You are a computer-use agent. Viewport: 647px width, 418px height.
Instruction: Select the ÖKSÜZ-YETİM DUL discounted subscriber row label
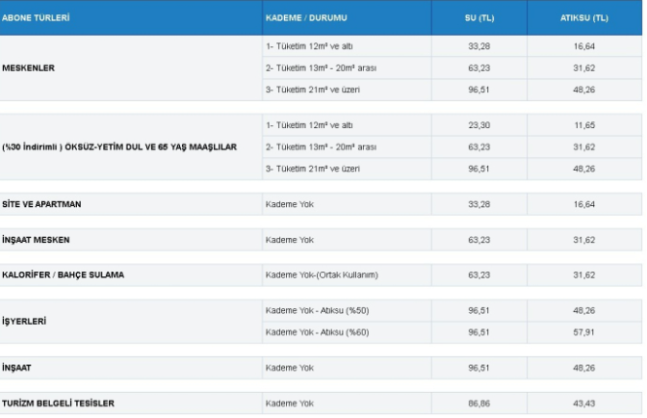coord(118,147)
